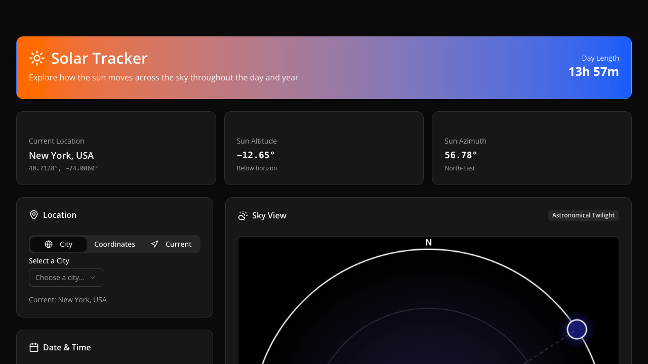
Task: Click the Day Length label
Action: (600, 58)
